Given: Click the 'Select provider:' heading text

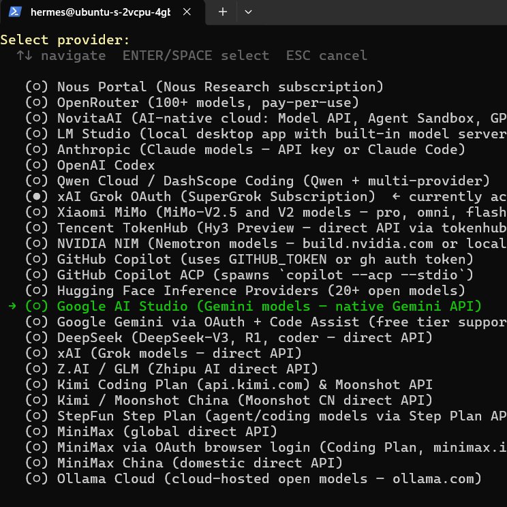Looking at the screenshot, I should (65, 40).
